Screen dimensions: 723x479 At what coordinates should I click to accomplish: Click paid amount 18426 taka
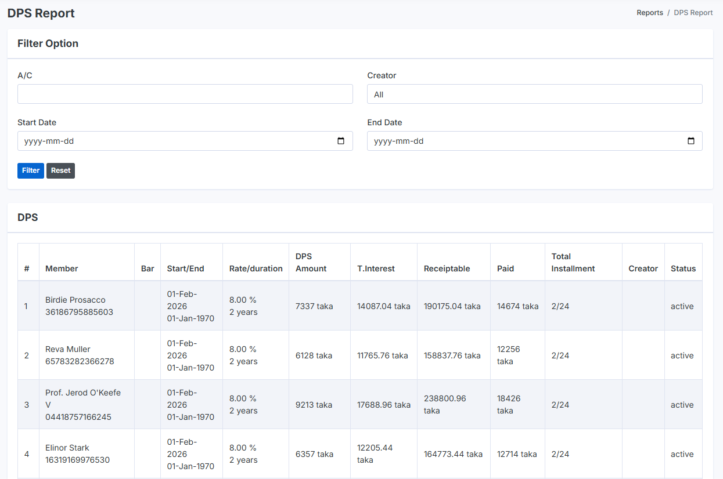[x=509, y=405]
